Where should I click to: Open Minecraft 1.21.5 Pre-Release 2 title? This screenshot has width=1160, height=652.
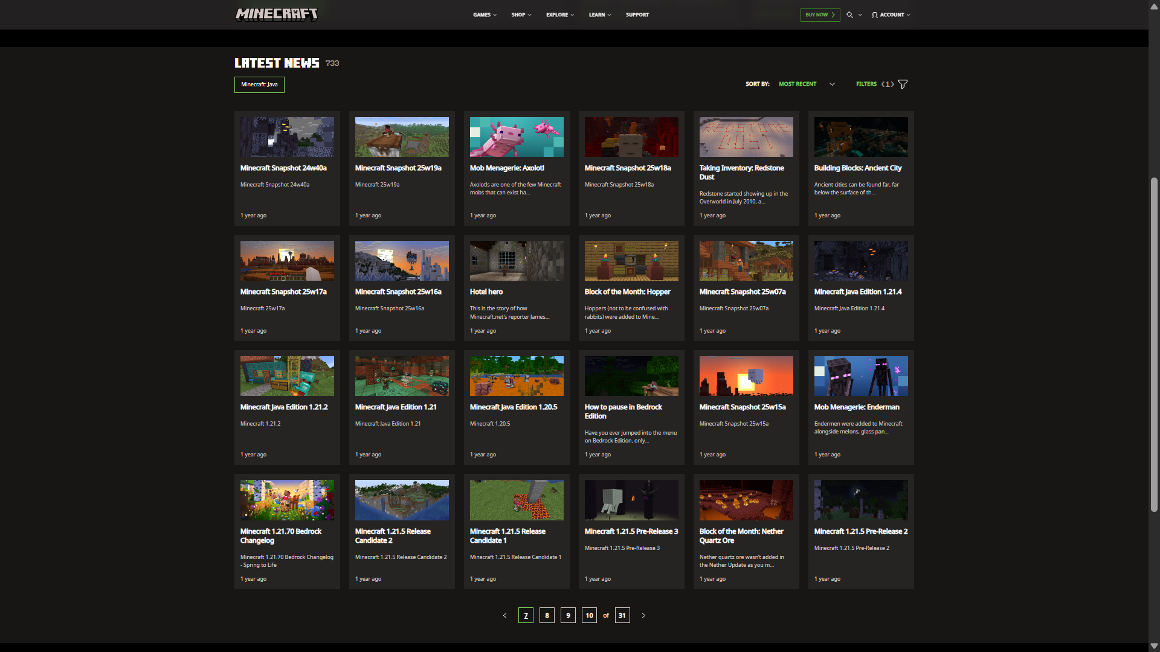[861, 531]
